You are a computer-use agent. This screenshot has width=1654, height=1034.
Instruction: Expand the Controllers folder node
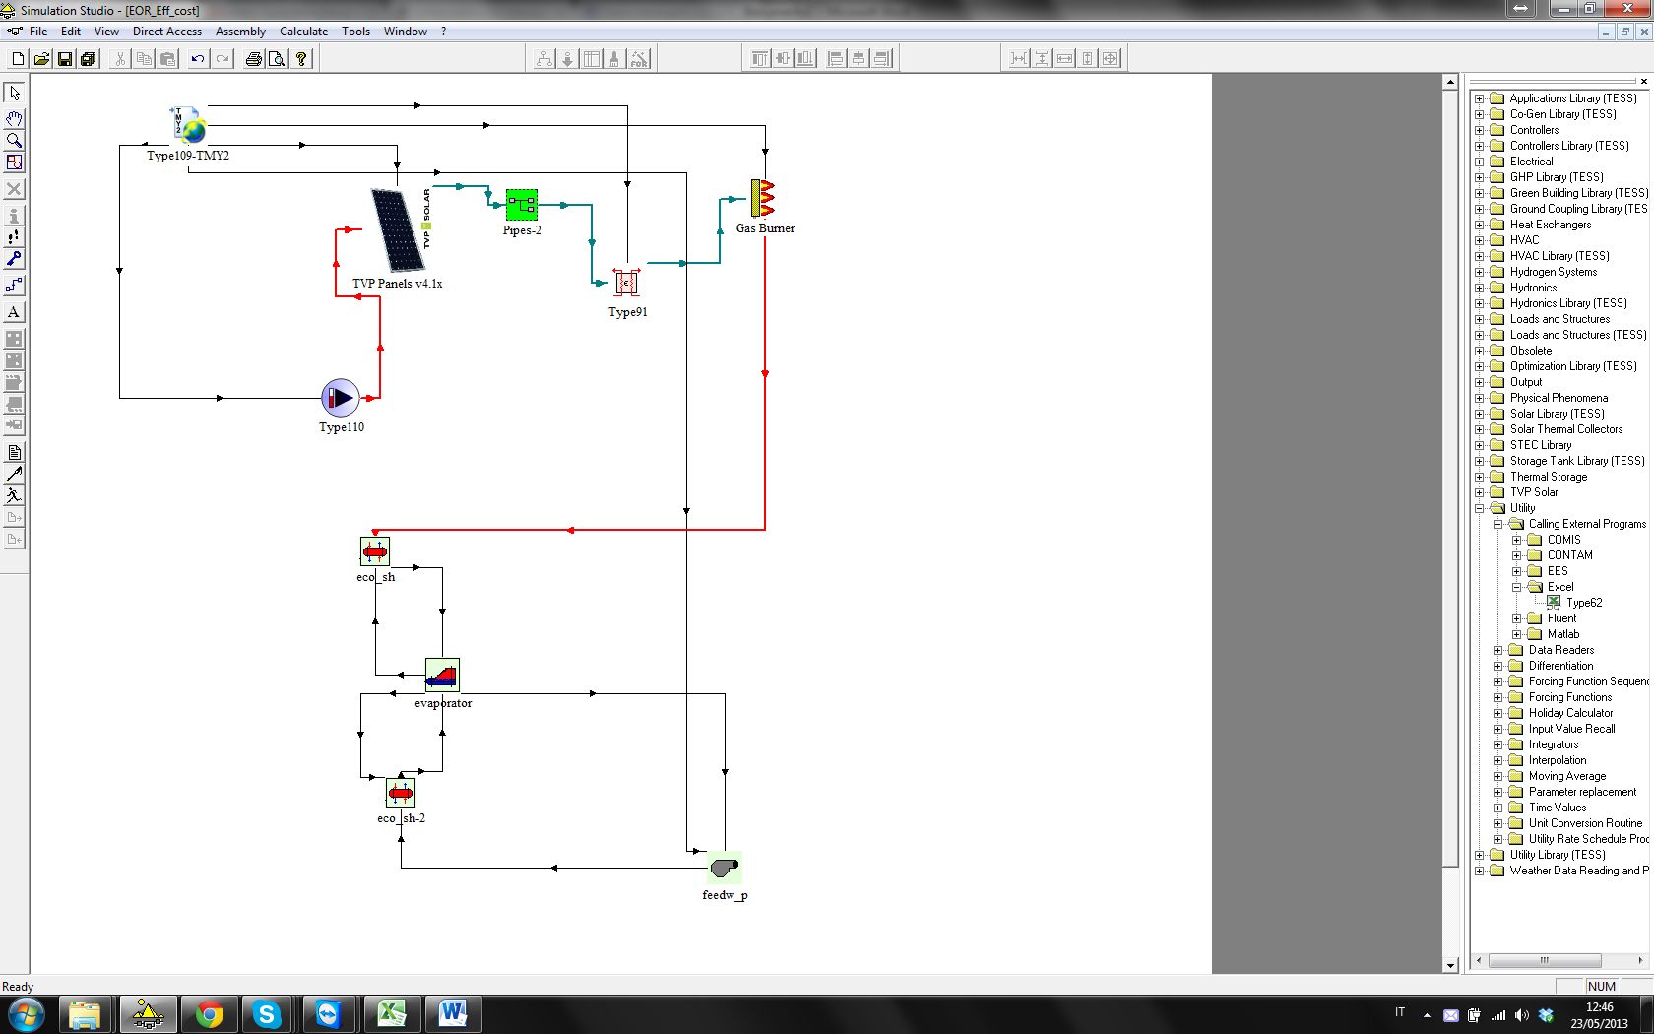click(1479, 130)
